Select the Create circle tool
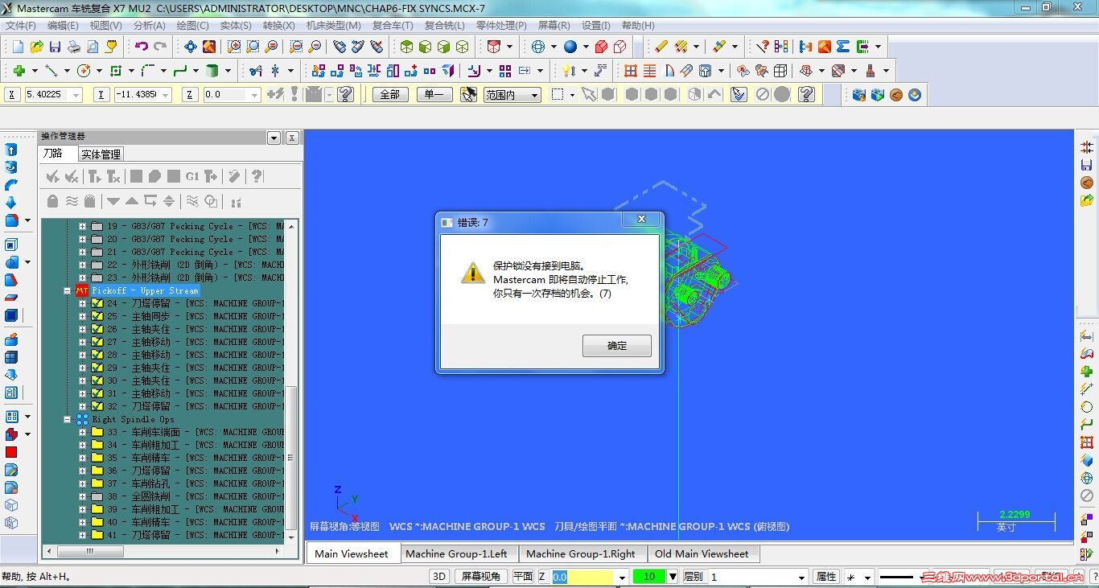 click(x=84, y=71)
